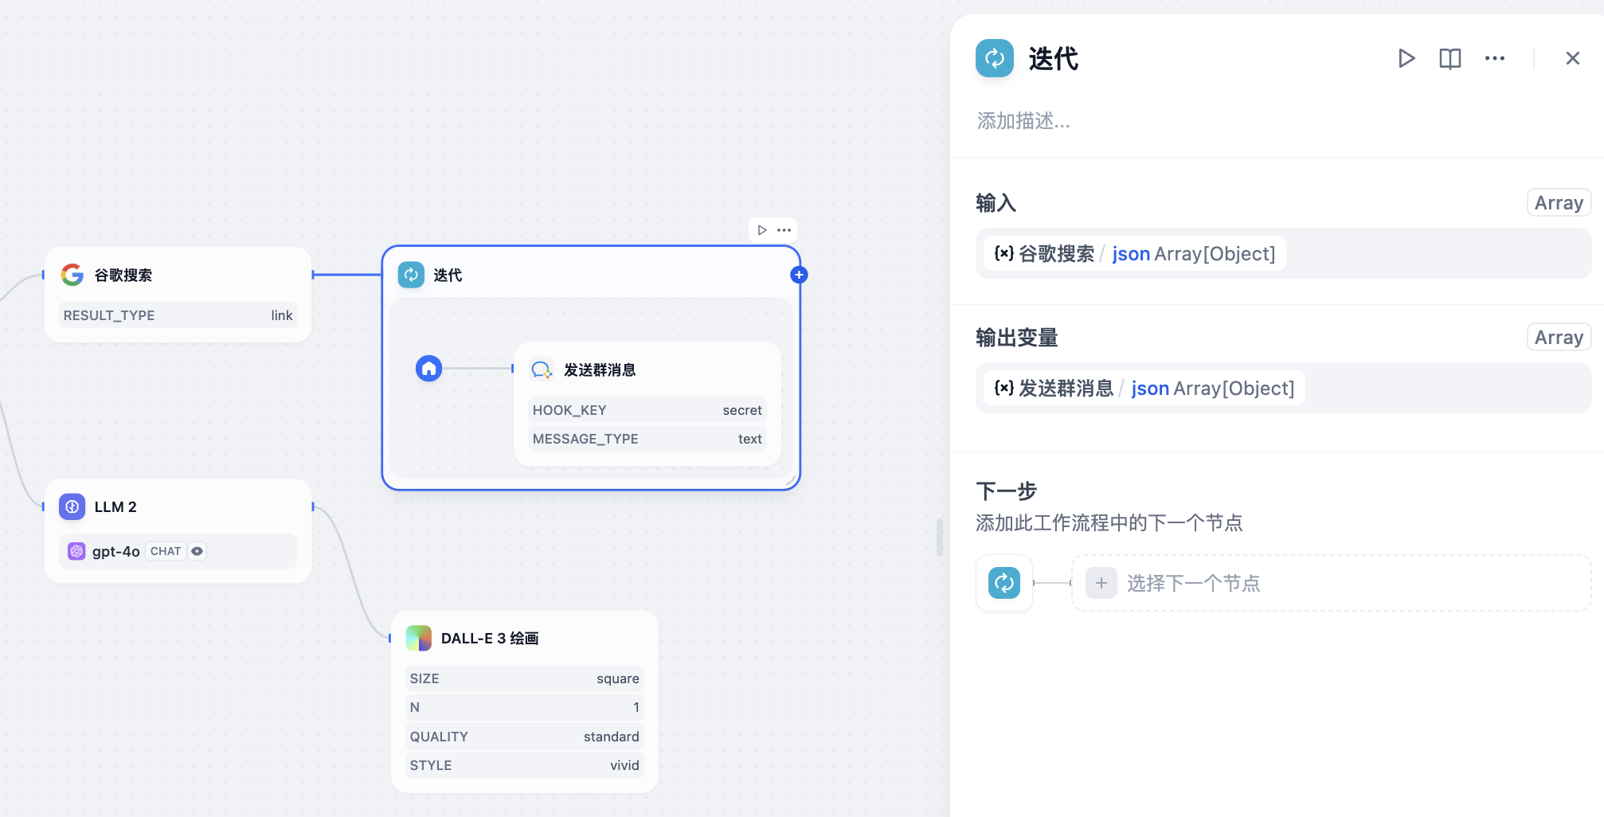Select the home start icon inside the 迭代 node
The height and width of the screenshot is (817, 1604).
(x=429, y=369)
